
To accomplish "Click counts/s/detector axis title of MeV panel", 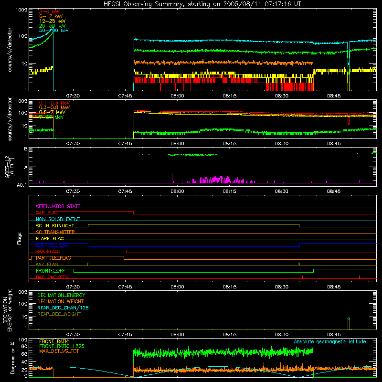I will pyautogui.click(x=10, y=119).
